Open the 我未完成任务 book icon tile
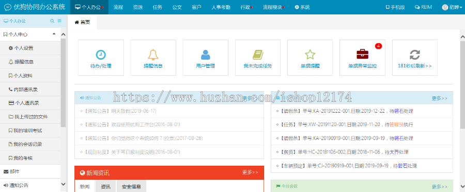 click(x=258, y=58)
